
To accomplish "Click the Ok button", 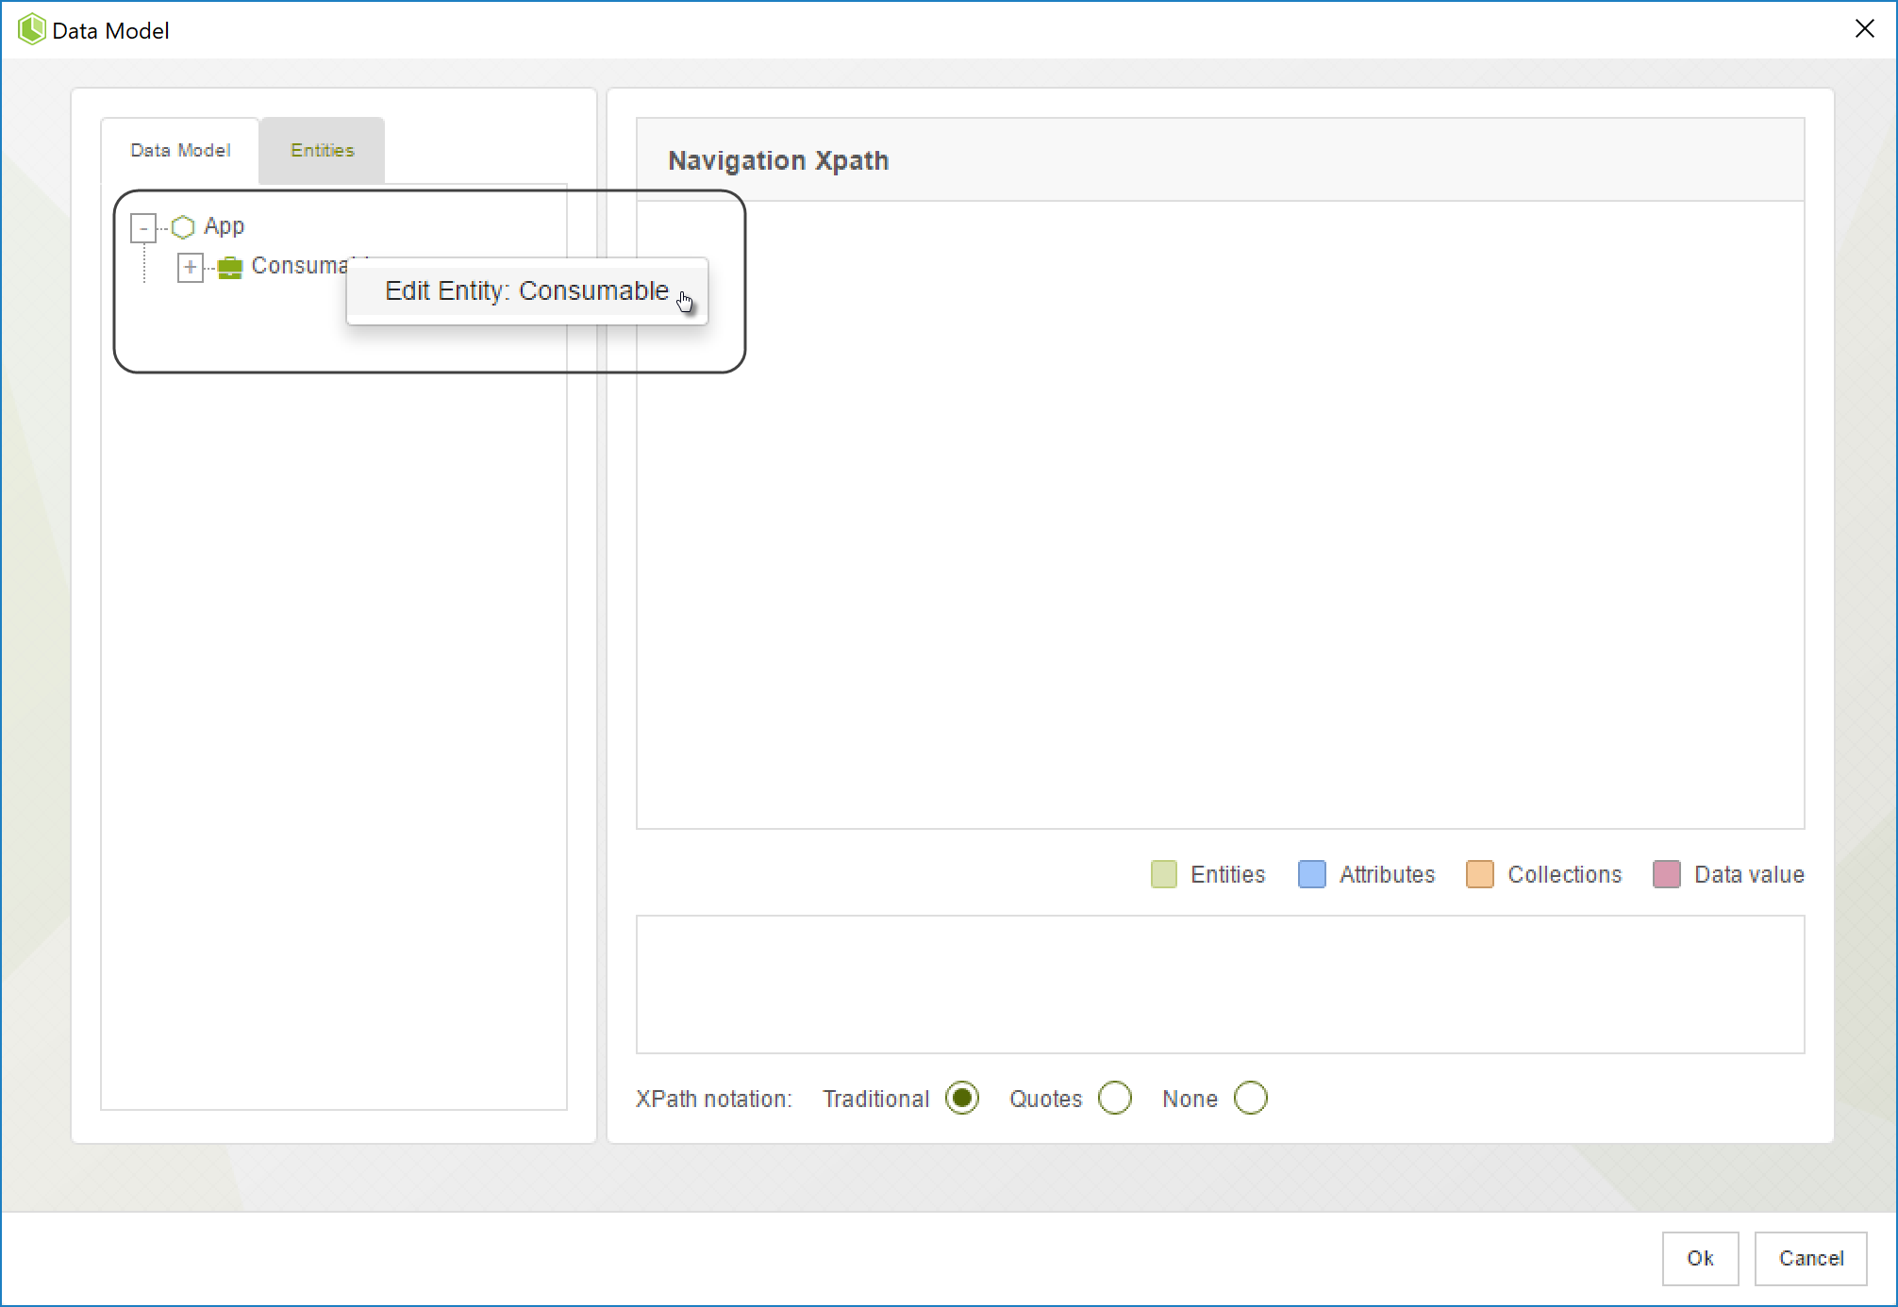I will (x=1700, y=1259).
